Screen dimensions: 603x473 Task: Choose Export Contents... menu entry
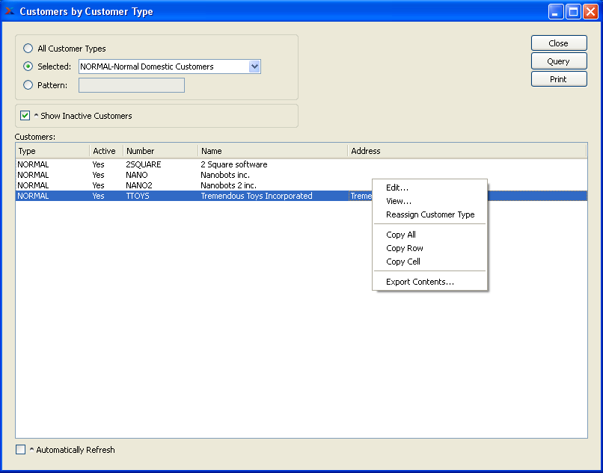pos(429,282)
